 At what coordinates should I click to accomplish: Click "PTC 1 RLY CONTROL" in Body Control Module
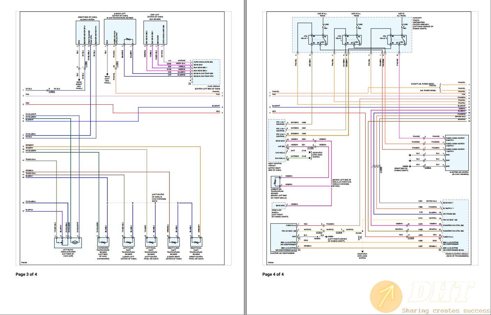pyautogui.click(x=281, y=123)
